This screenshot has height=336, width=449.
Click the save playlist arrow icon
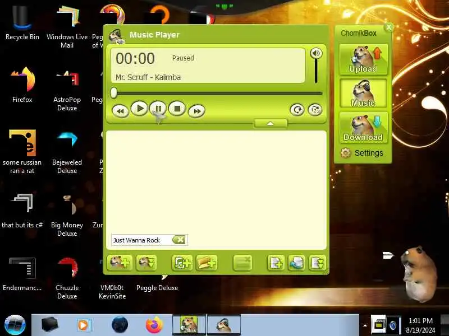pyautogui.click(x=317, y=263)
